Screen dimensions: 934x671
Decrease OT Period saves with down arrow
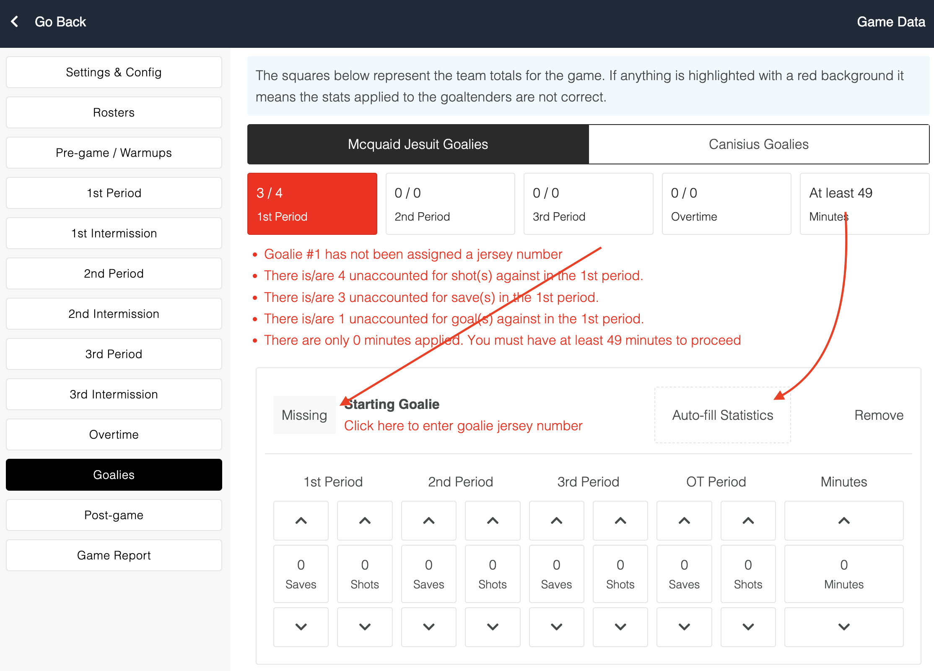[x=684, y=627]
